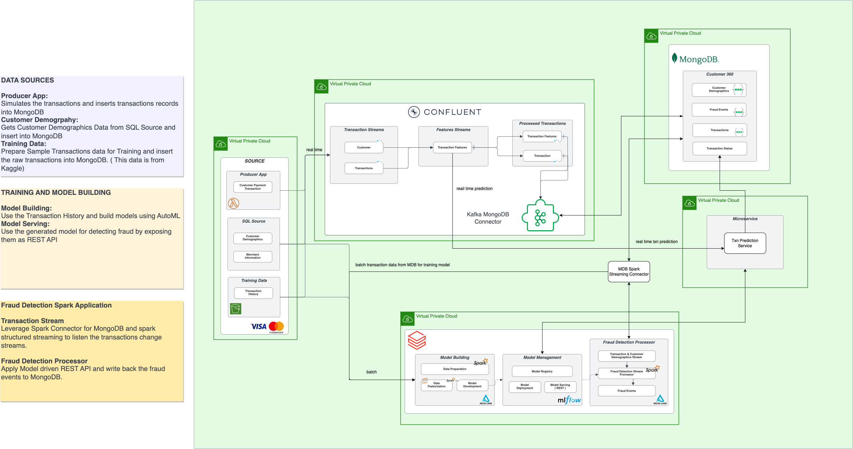Click the mlflow logo
The height and width of the screenshot is (449, 853).
pyautogui.click(x=569, y=400)
